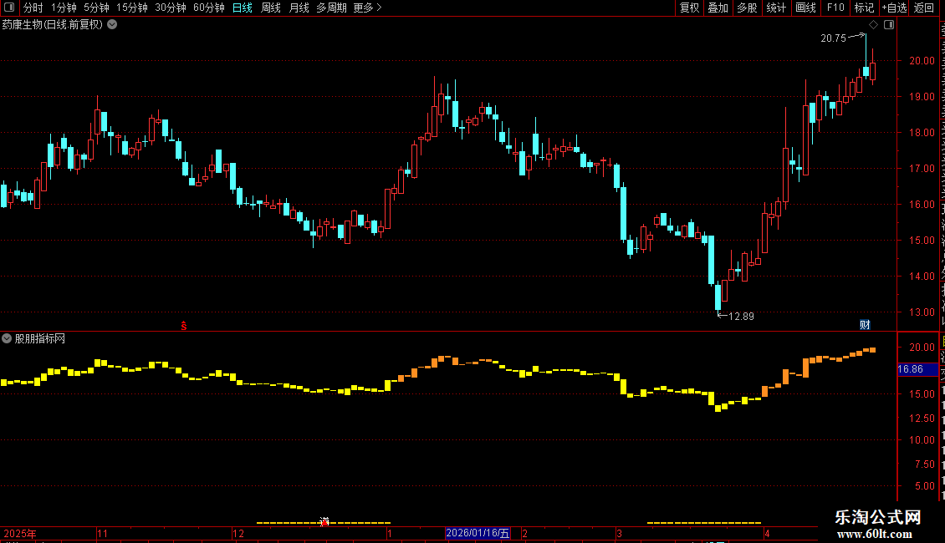The height and width of the screenshot is (543, 945).
Task: Click the red S marker on chart
Action: (x=184, y=326)
